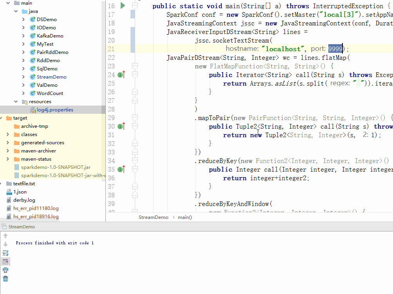
Task: Expand the MyTest class node
Action: pyautogui.click(x=23, y=44)
